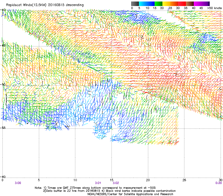Click the Rapidscat Winds(12.5KM) 20160815 descending title
The width and height of the screenshot is (223, 196).
45,5
